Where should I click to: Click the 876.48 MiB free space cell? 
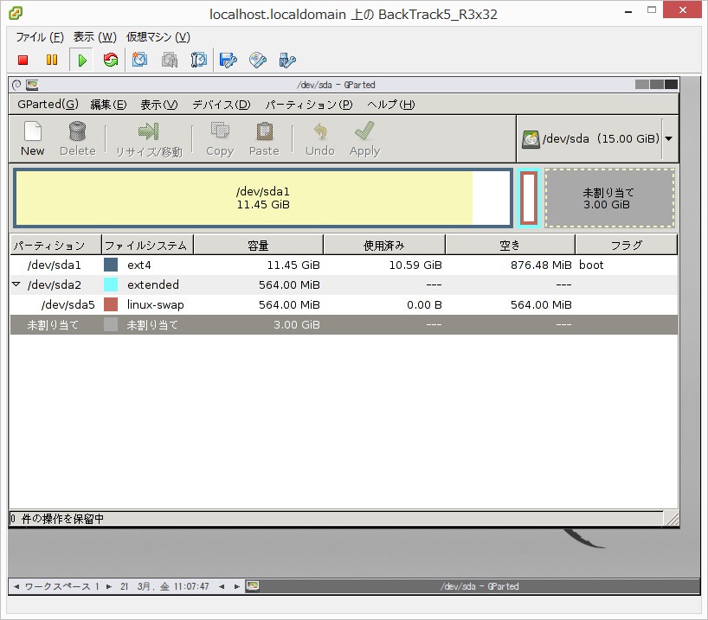coord(541,265)
